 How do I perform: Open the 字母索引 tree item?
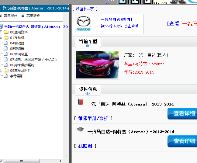click(x=17, y=76)
